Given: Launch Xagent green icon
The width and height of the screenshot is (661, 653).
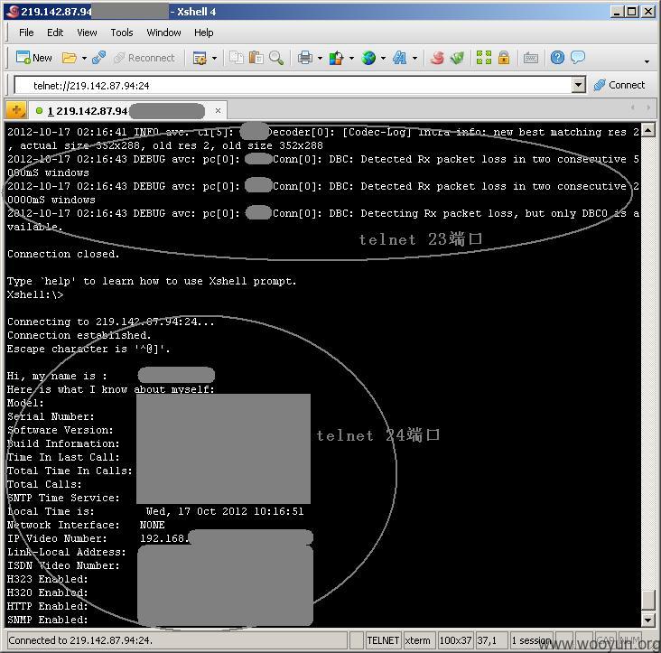Looking at the screenshot, I should click(458, 58).
